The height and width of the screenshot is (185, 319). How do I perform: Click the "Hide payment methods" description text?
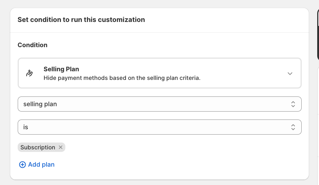pos(122,77)
